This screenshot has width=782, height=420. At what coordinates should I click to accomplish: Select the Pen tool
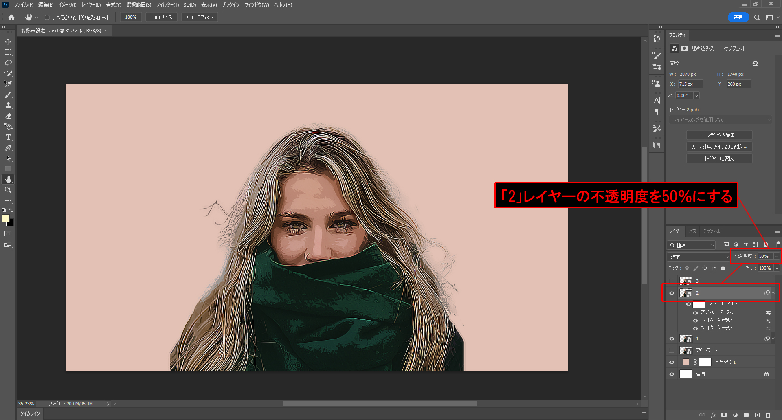[8, 148]
